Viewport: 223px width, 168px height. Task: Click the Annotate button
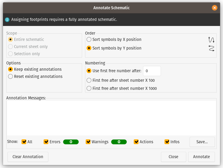(201, 157)
